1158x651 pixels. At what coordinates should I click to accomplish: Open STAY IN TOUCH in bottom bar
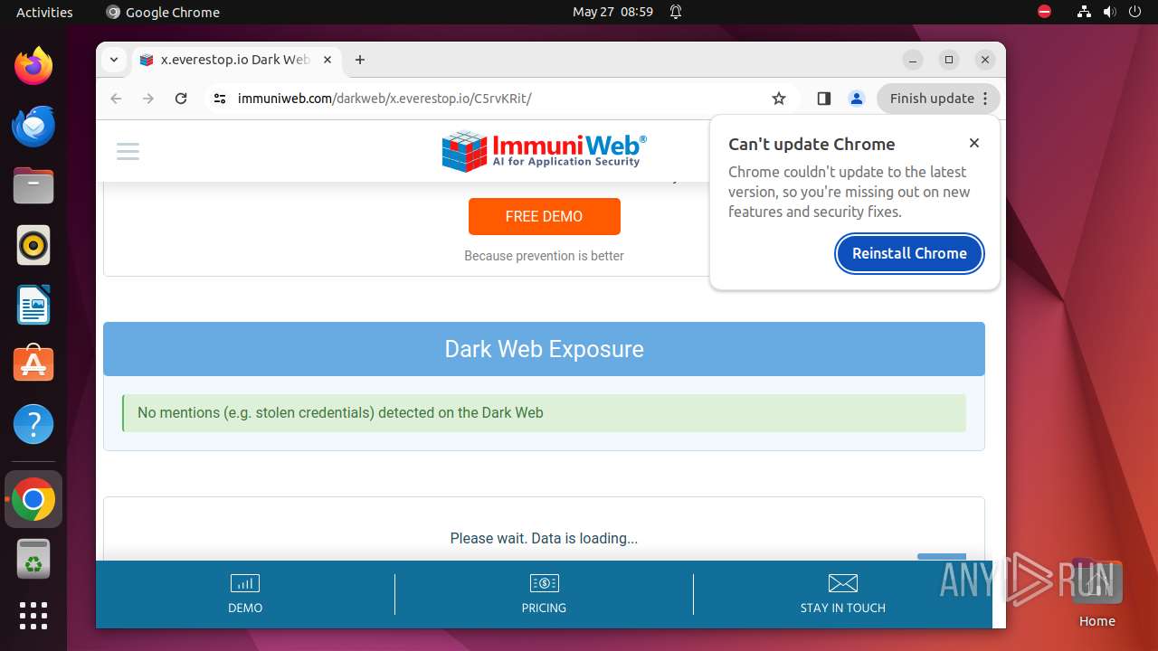click(842, 594)
